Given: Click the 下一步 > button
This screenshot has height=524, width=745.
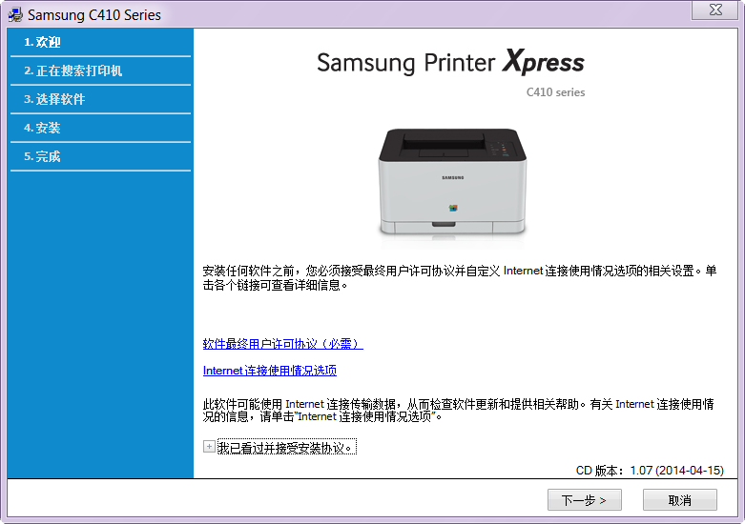Looking at the screenshot, I should 584,500.
